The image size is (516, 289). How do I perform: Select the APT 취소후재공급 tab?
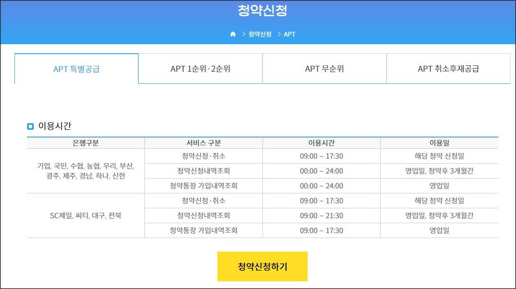click(448, 69)
